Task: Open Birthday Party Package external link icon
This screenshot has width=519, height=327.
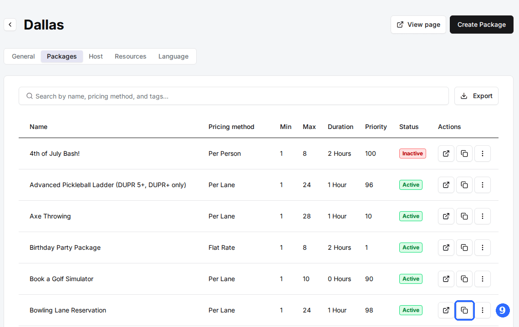Action: point(446,248)
